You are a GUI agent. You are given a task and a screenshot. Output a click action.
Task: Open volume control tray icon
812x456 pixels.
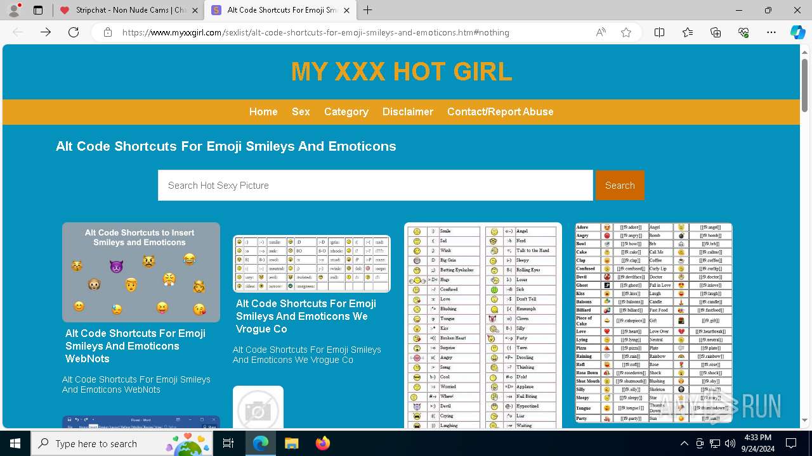click(730, 443)
